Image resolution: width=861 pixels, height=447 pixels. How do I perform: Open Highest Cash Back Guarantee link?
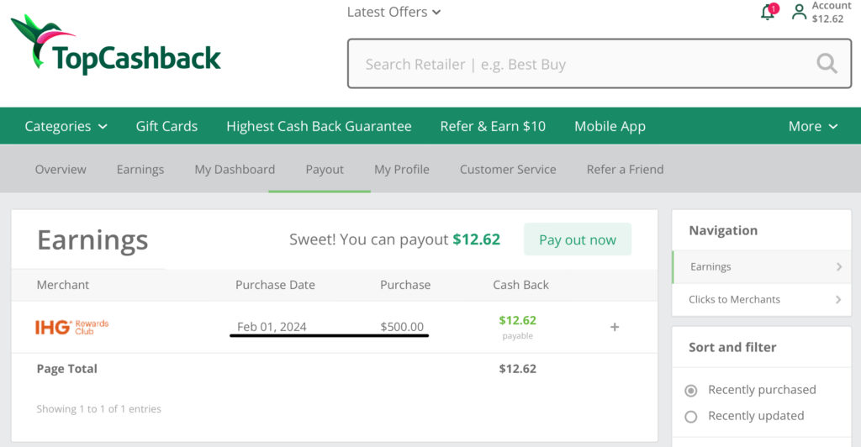pos(319,126)
